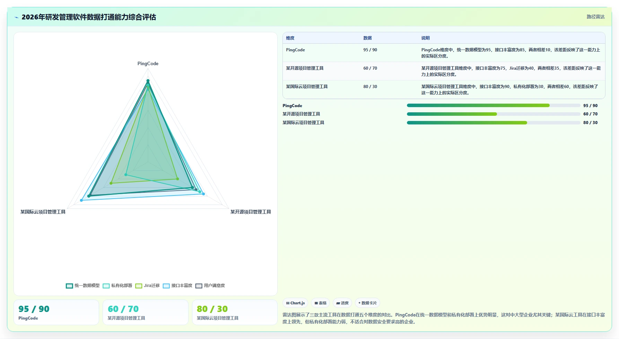Click the PingCode axis label on the radar

click(148, 64)
